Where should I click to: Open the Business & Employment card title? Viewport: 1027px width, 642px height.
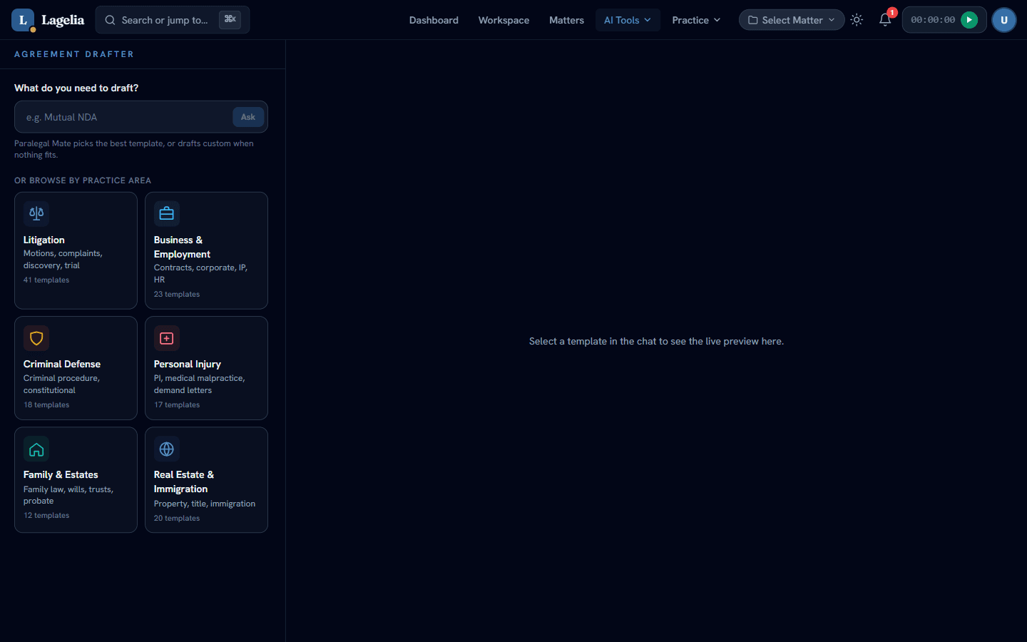(x=182, y=247)
